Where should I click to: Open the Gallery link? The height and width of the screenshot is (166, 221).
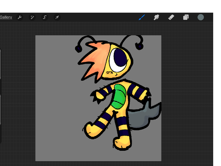click(6, 17)
